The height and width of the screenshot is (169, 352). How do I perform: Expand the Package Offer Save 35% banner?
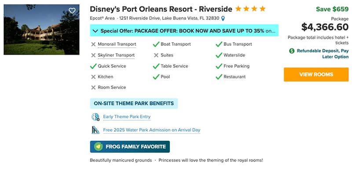(x=184, y=30)
